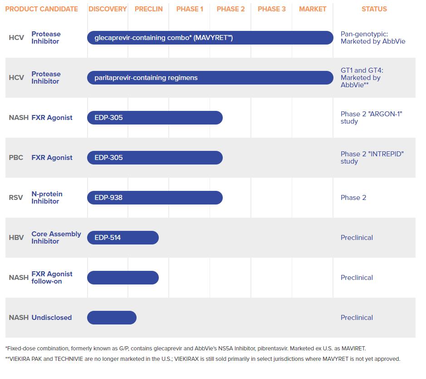Click the MARKET column header

click(x=313, y=9)
